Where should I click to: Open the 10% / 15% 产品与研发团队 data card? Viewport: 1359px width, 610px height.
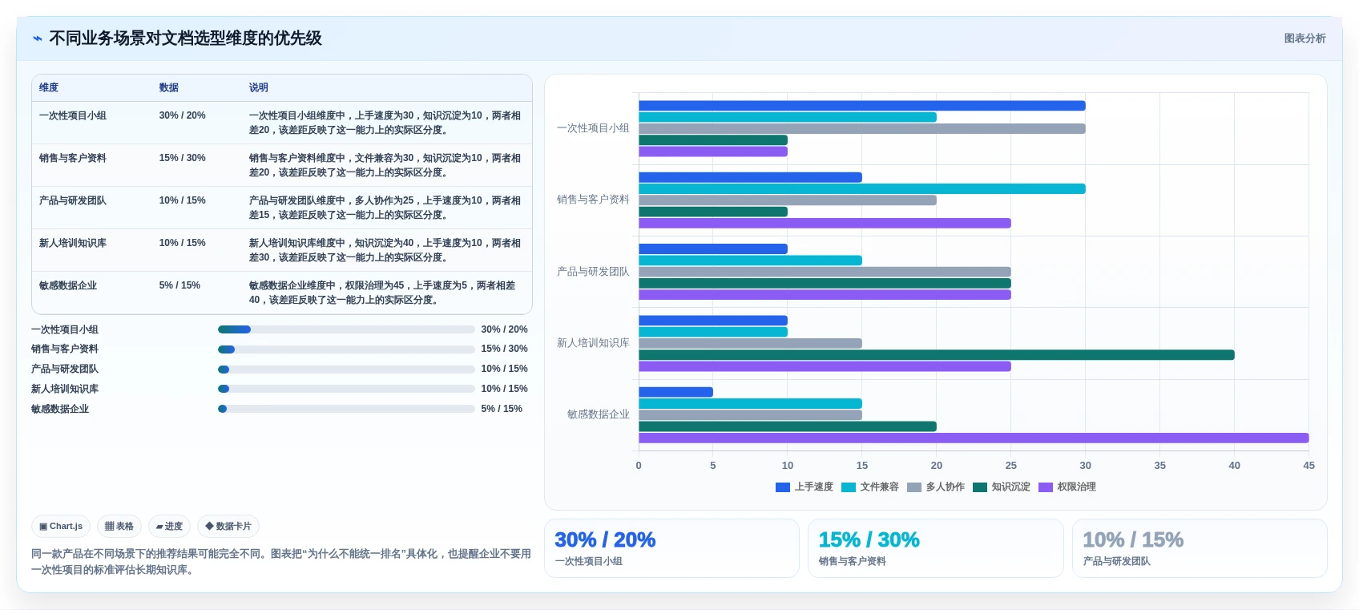[1200, 548]
